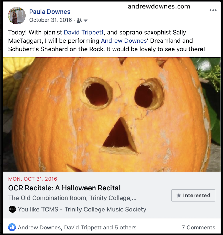Click the red MON, OCT 31, 2016 event date
The image size is (223, 235).
pos(33,179)
